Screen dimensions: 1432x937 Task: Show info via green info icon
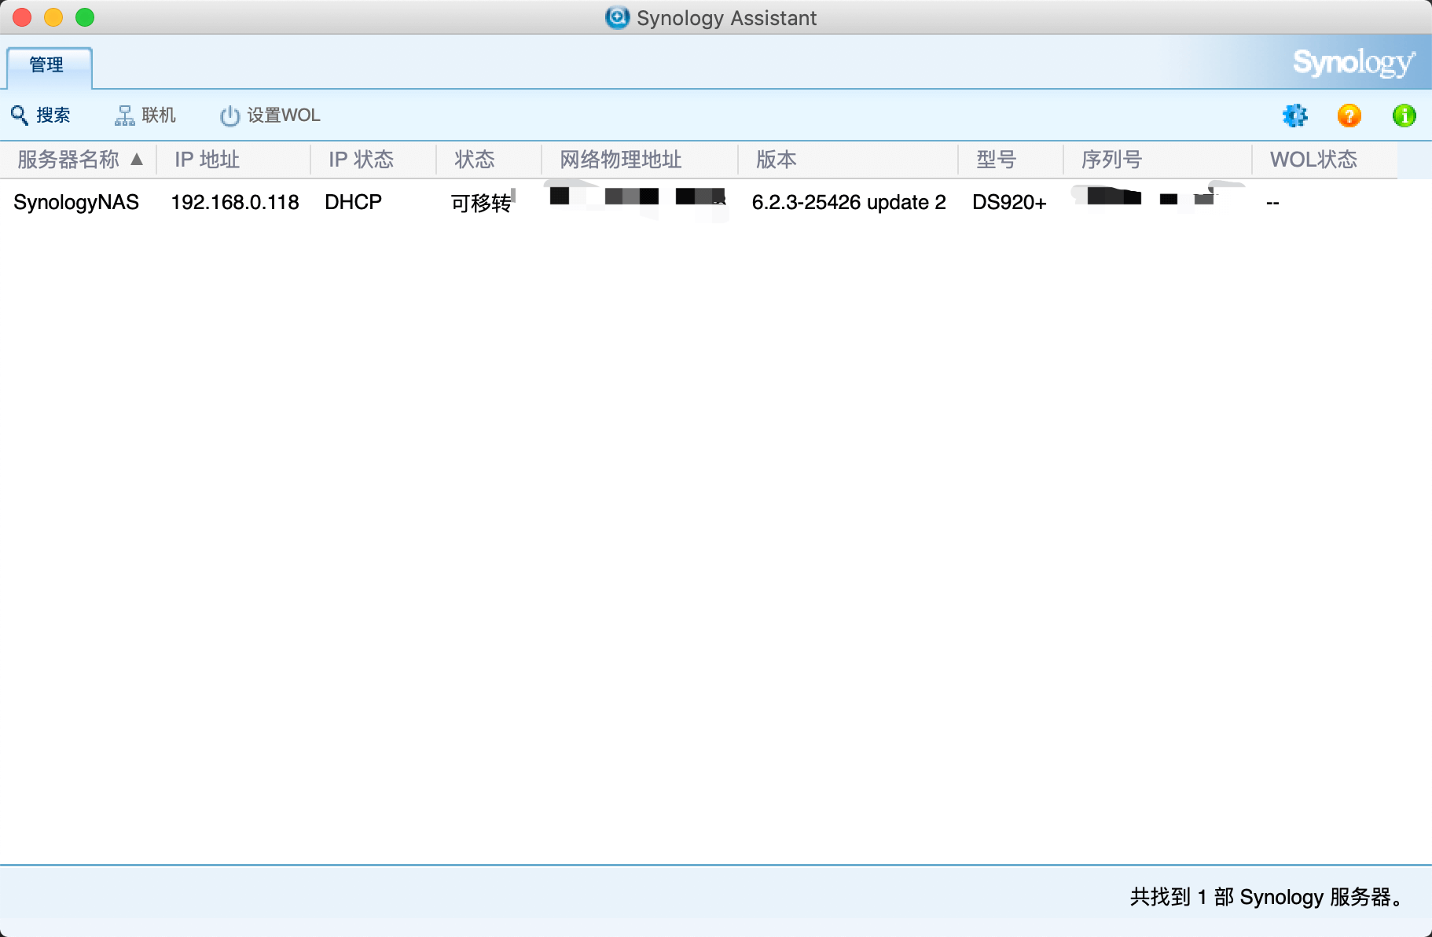pos(1404,116)
